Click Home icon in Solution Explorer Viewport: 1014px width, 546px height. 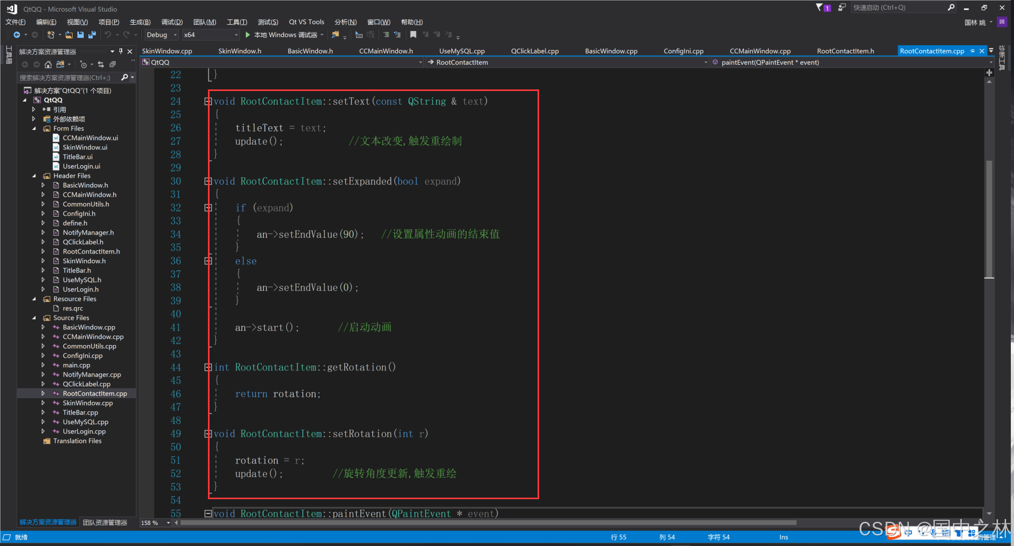pyautogui.click(x=48, y=64)
